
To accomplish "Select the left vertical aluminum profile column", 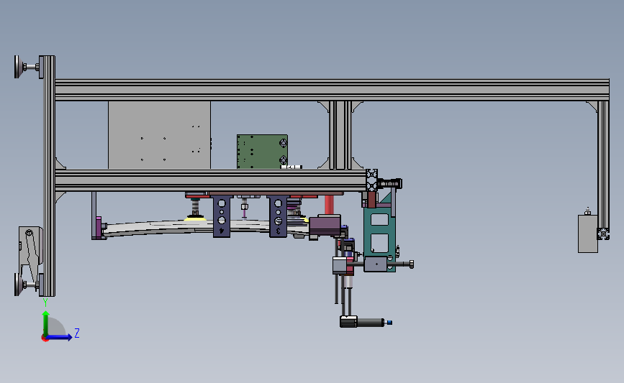I will point(49,175).
